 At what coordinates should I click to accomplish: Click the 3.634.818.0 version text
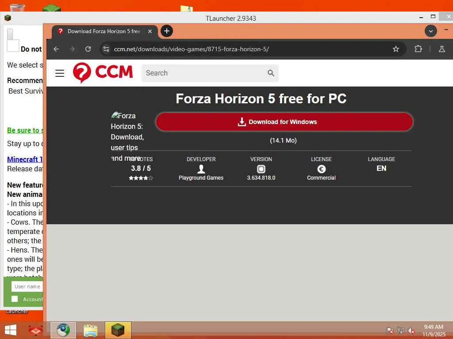(x=261, y=178)
